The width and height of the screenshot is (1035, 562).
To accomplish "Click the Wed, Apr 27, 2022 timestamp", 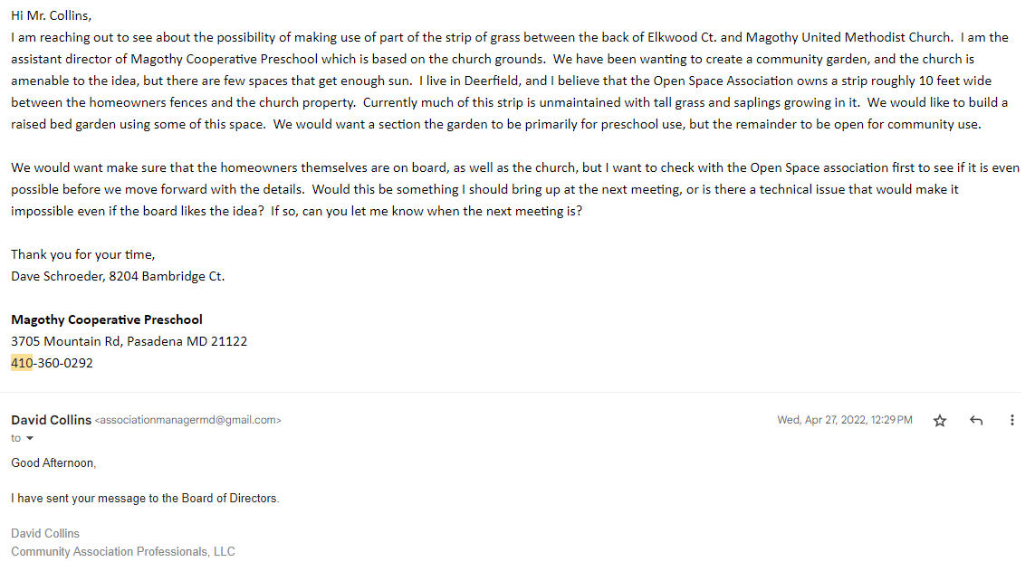I will point(844,421).
